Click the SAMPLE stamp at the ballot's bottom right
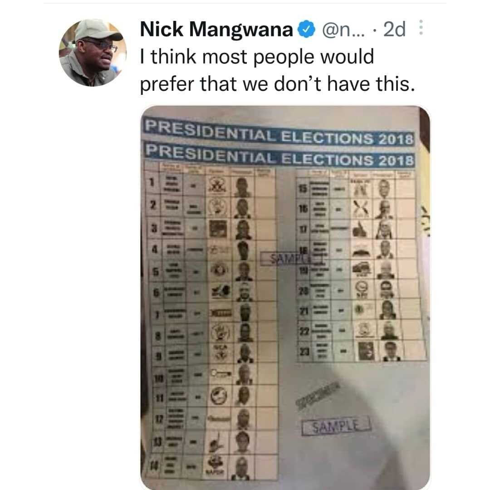Viewport: 490px width, 490px height. coord(336,426)
